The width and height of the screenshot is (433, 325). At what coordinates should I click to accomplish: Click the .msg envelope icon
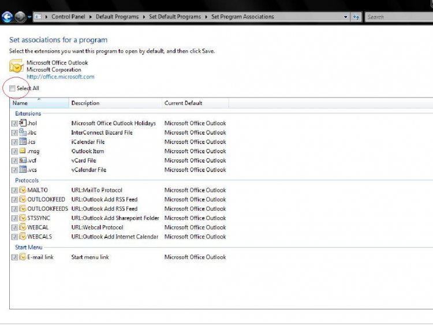(x=23, y=151)
